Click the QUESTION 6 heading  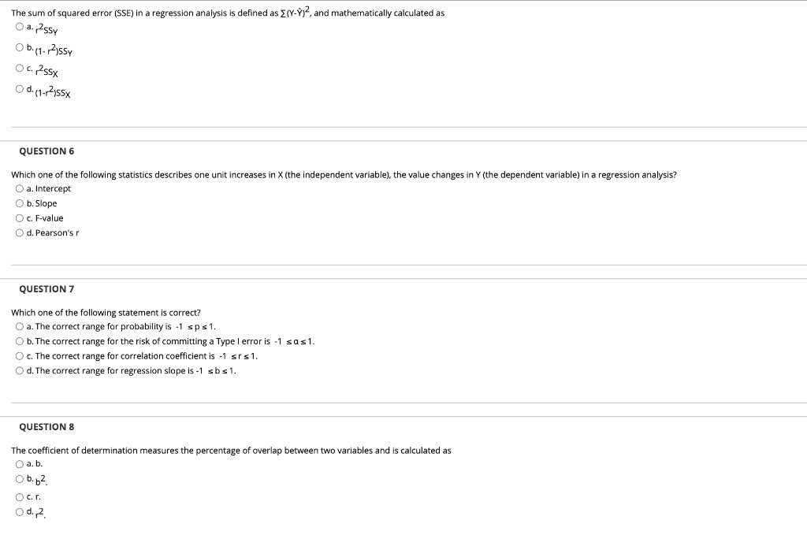[47, 150]
